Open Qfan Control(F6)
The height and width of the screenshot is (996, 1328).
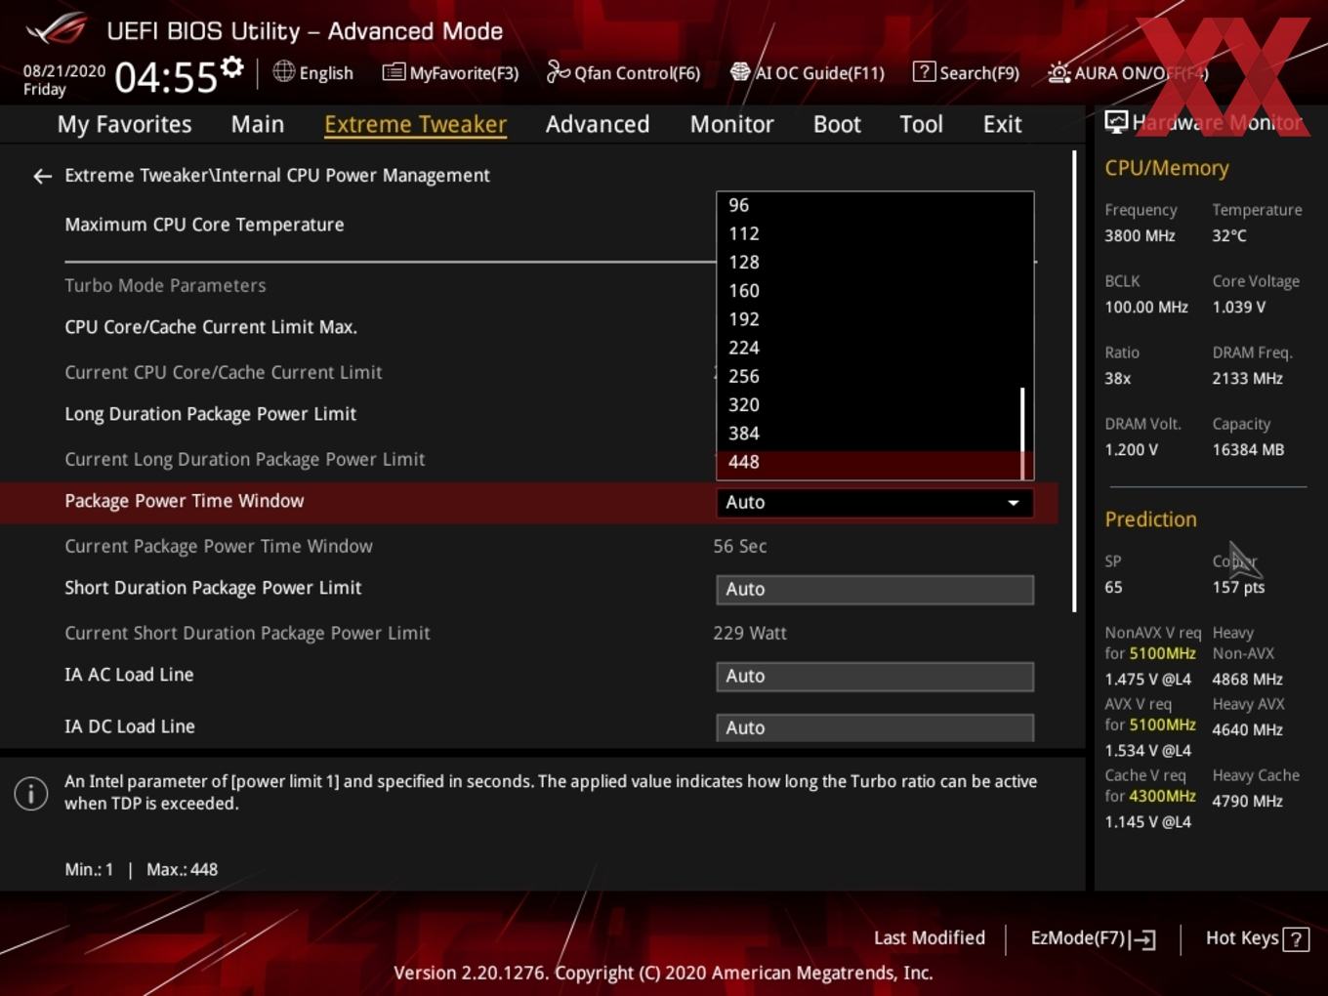click(623, 72)
